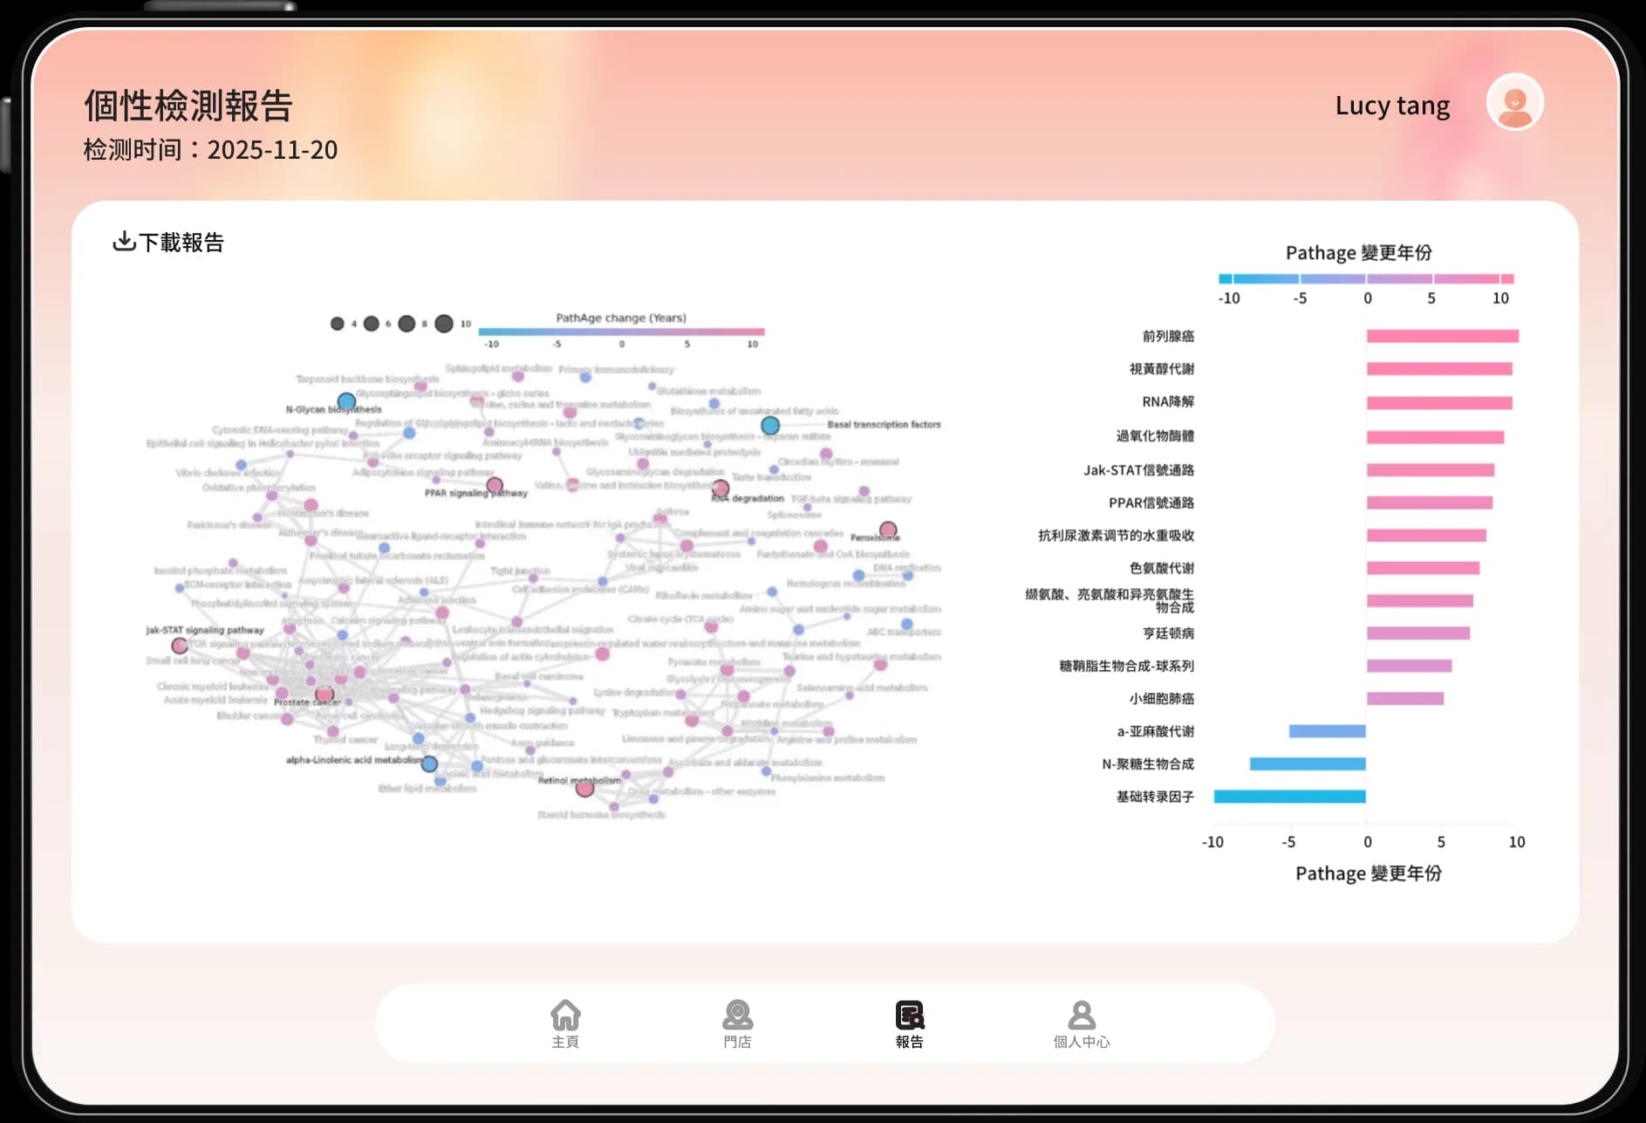Open the 門店 store icon
Viewport: 1646px width, 1123px height.
[x=737, y=1015]
